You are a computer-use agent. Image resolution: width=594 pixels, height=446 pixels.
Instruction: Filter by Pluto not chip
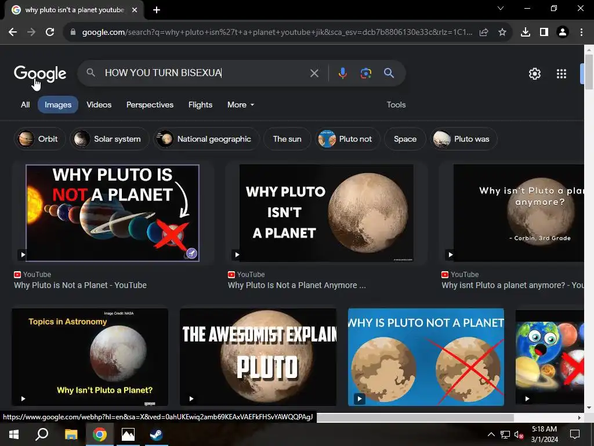coord(347,139)
